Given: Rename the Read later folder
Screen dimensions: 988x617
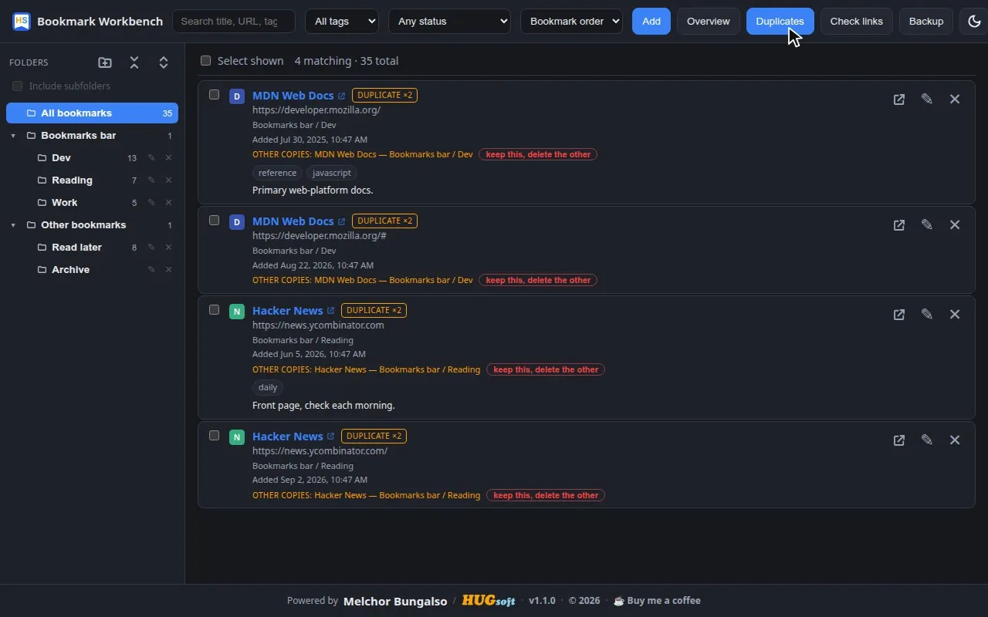Looking at the screenshot, I should tap(151, 248).
